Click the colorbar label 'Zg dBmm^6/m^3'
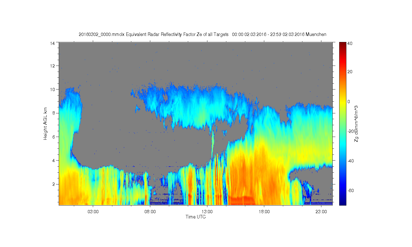Viewport: 412px width, 247px height. 356,124
